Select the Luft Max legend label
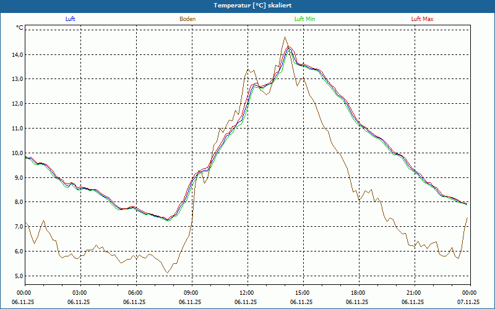Image resolution: width=495 pixels, height=309 pixels. click(423, 19)
